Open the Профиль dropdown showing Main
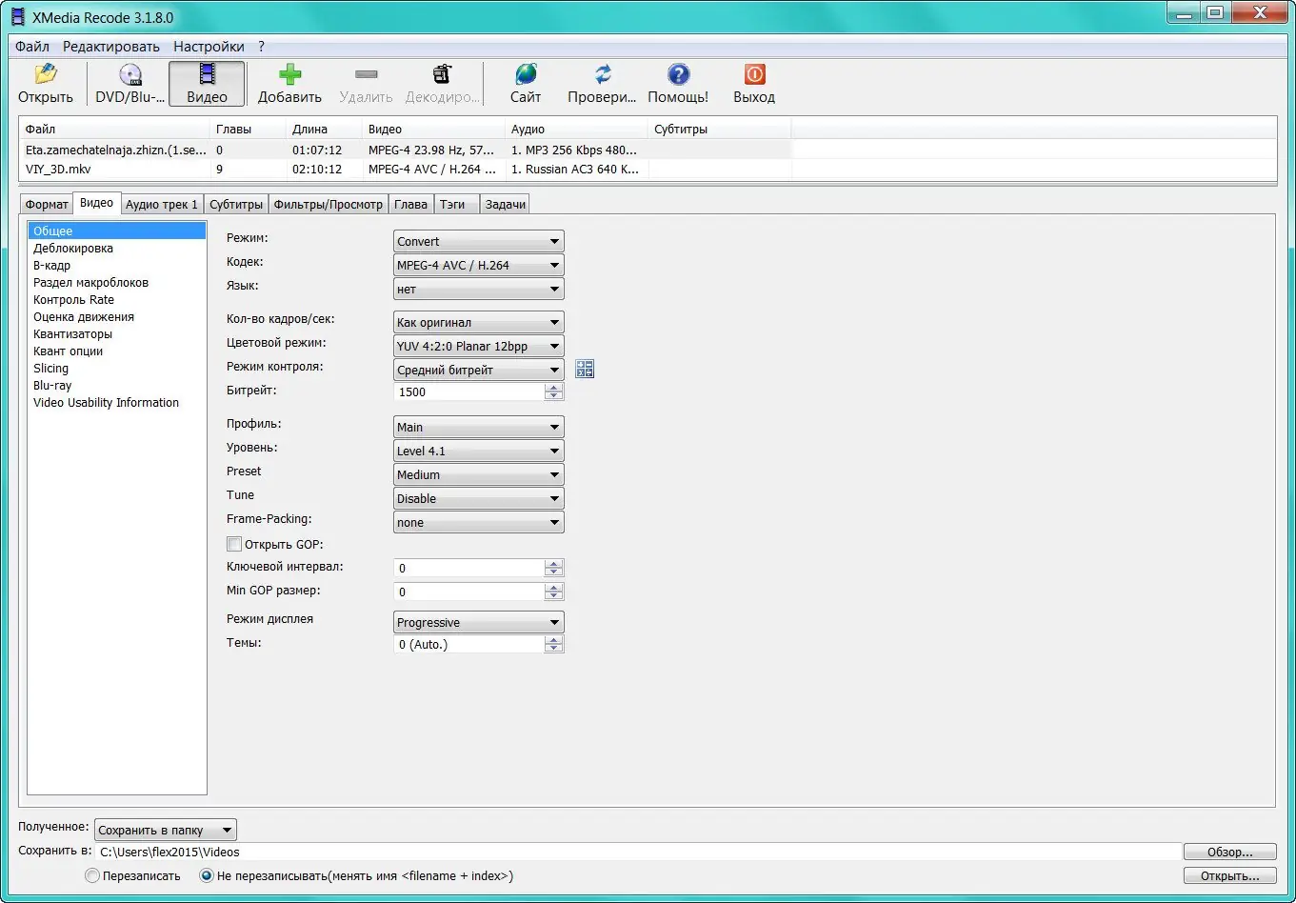 (x=479, y=427)
